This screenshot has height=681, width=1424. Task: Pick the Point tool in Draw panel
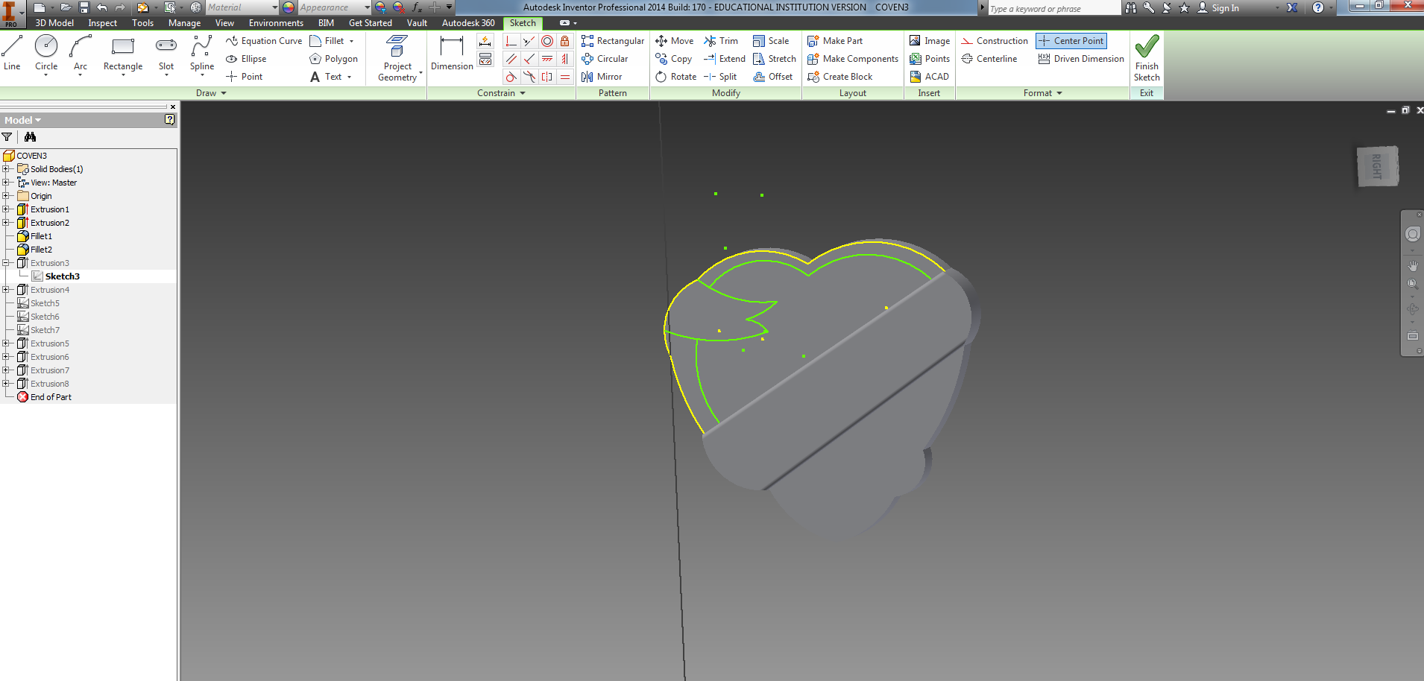245,77
